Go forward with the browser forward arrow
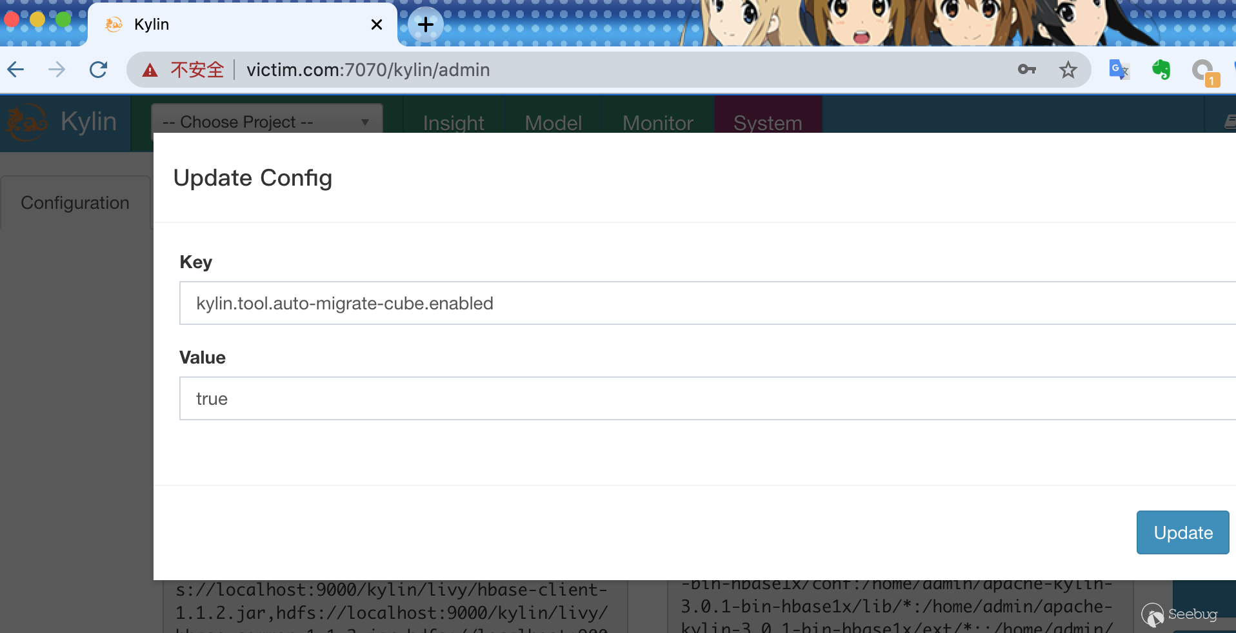This screenshot has width=1236, height=633. click(x=57, y=70)
